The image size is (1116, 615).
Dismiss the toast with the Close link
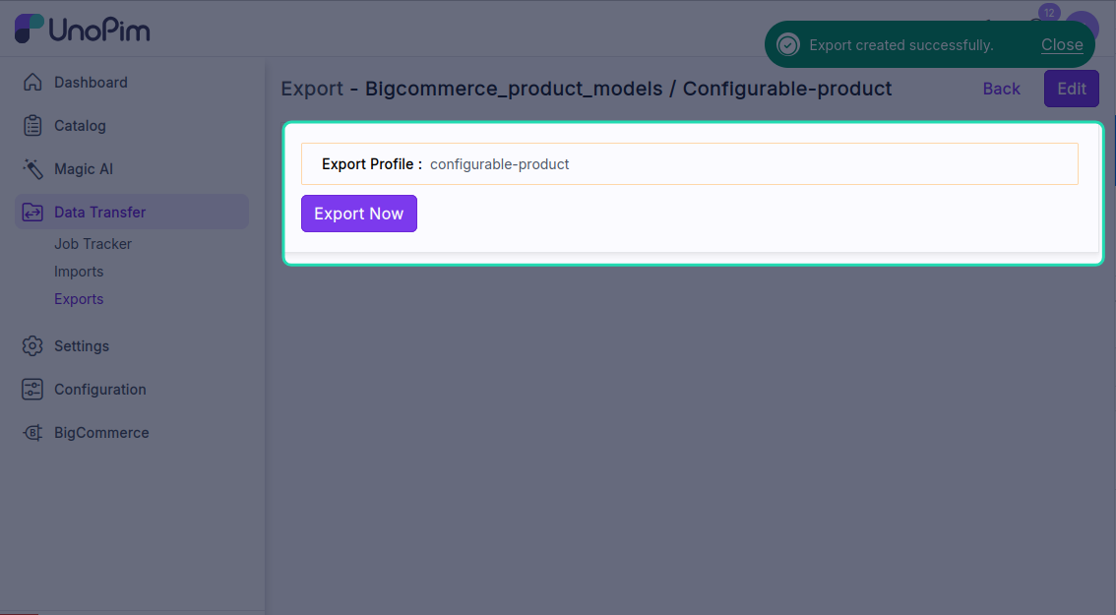coord(1062,45)
